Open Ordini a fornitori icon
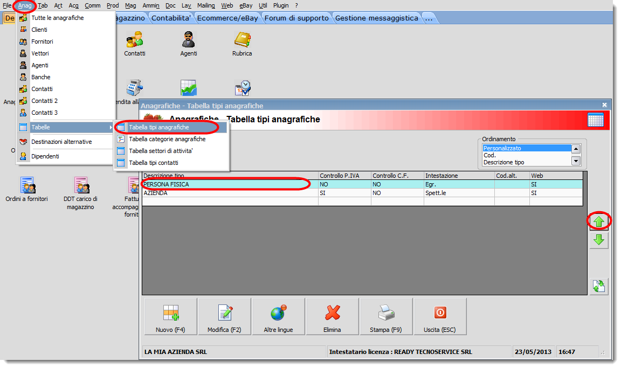The image size is (621, 368). (27, 190)
